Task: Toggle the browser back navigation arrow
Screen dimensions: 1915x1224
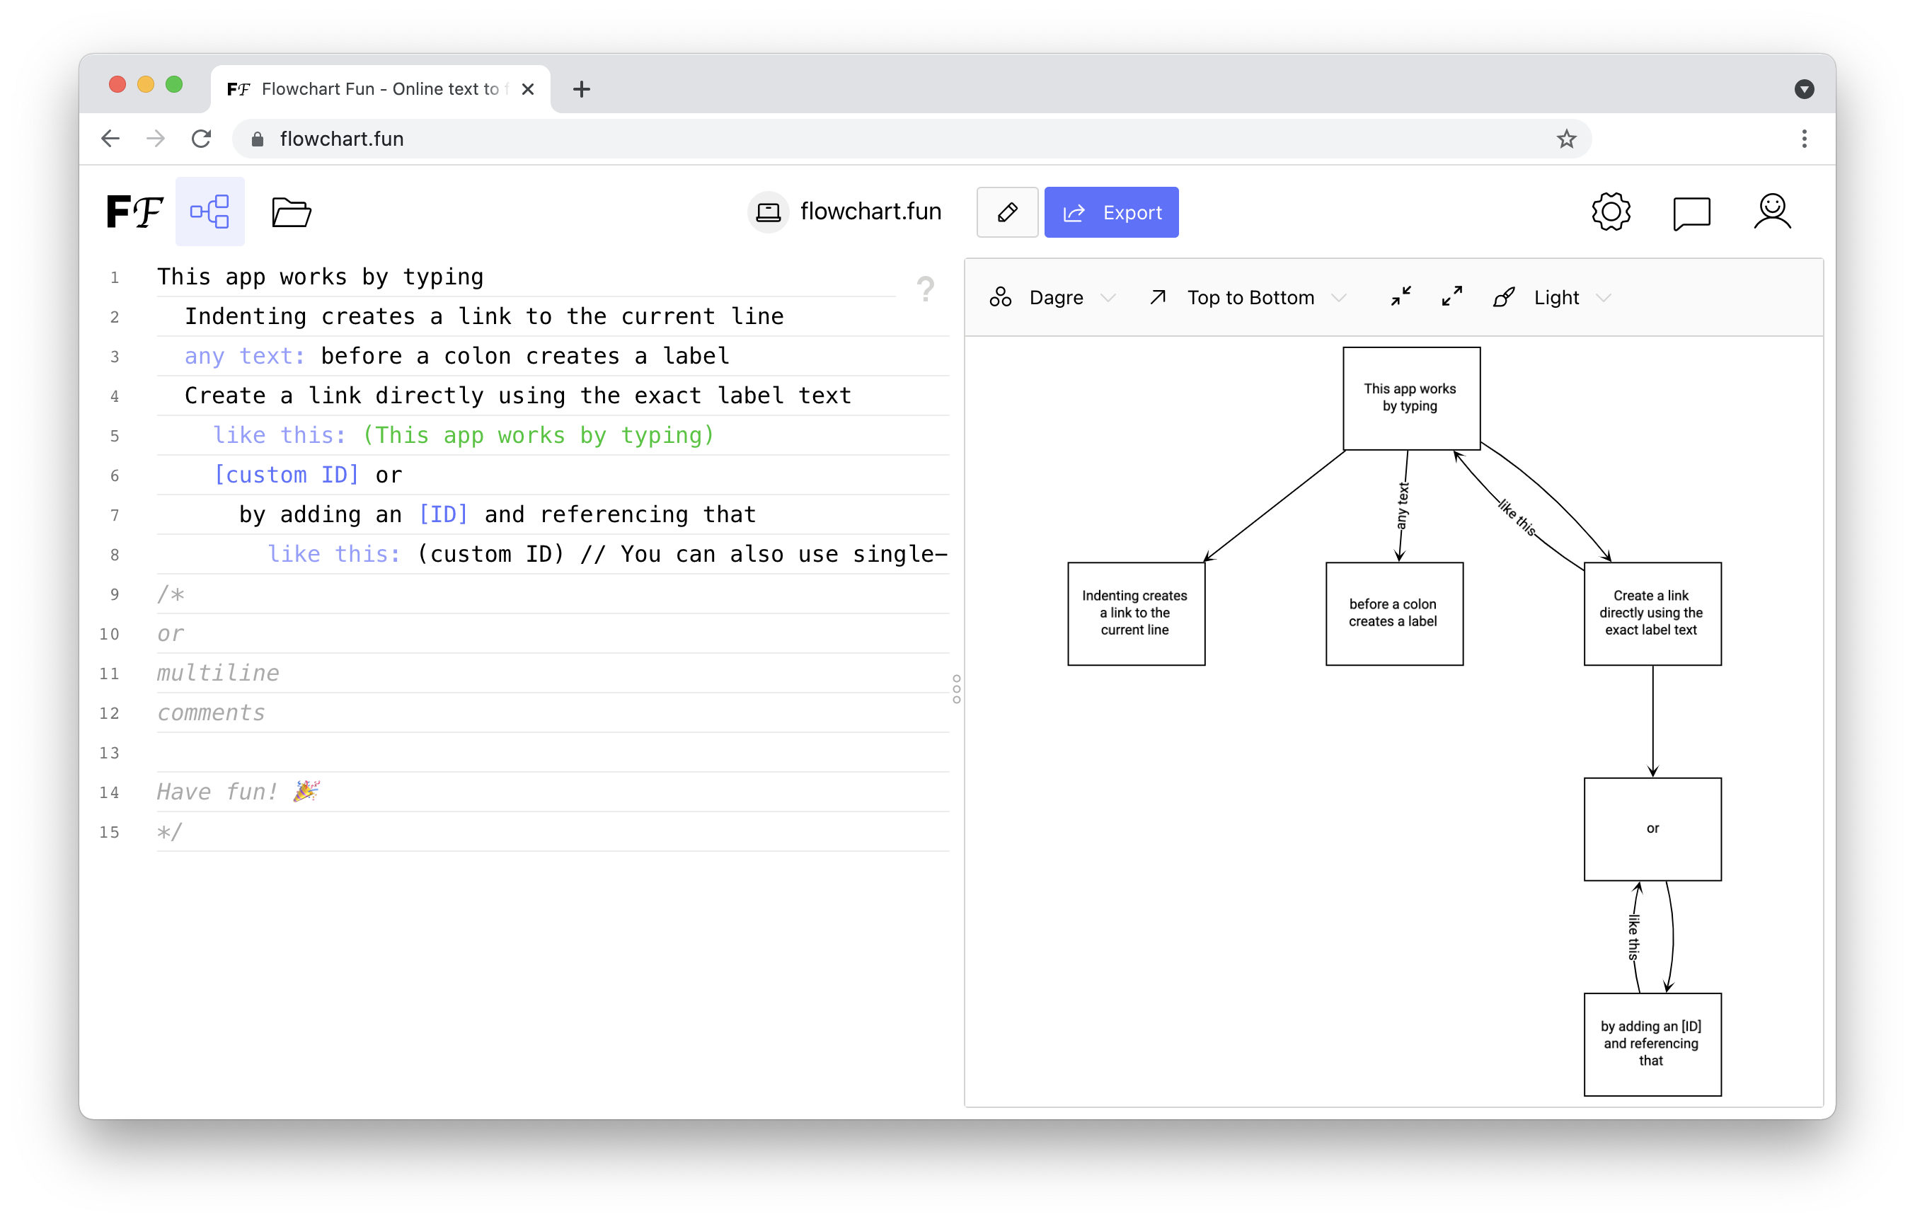Action: (x=112, y=139)
